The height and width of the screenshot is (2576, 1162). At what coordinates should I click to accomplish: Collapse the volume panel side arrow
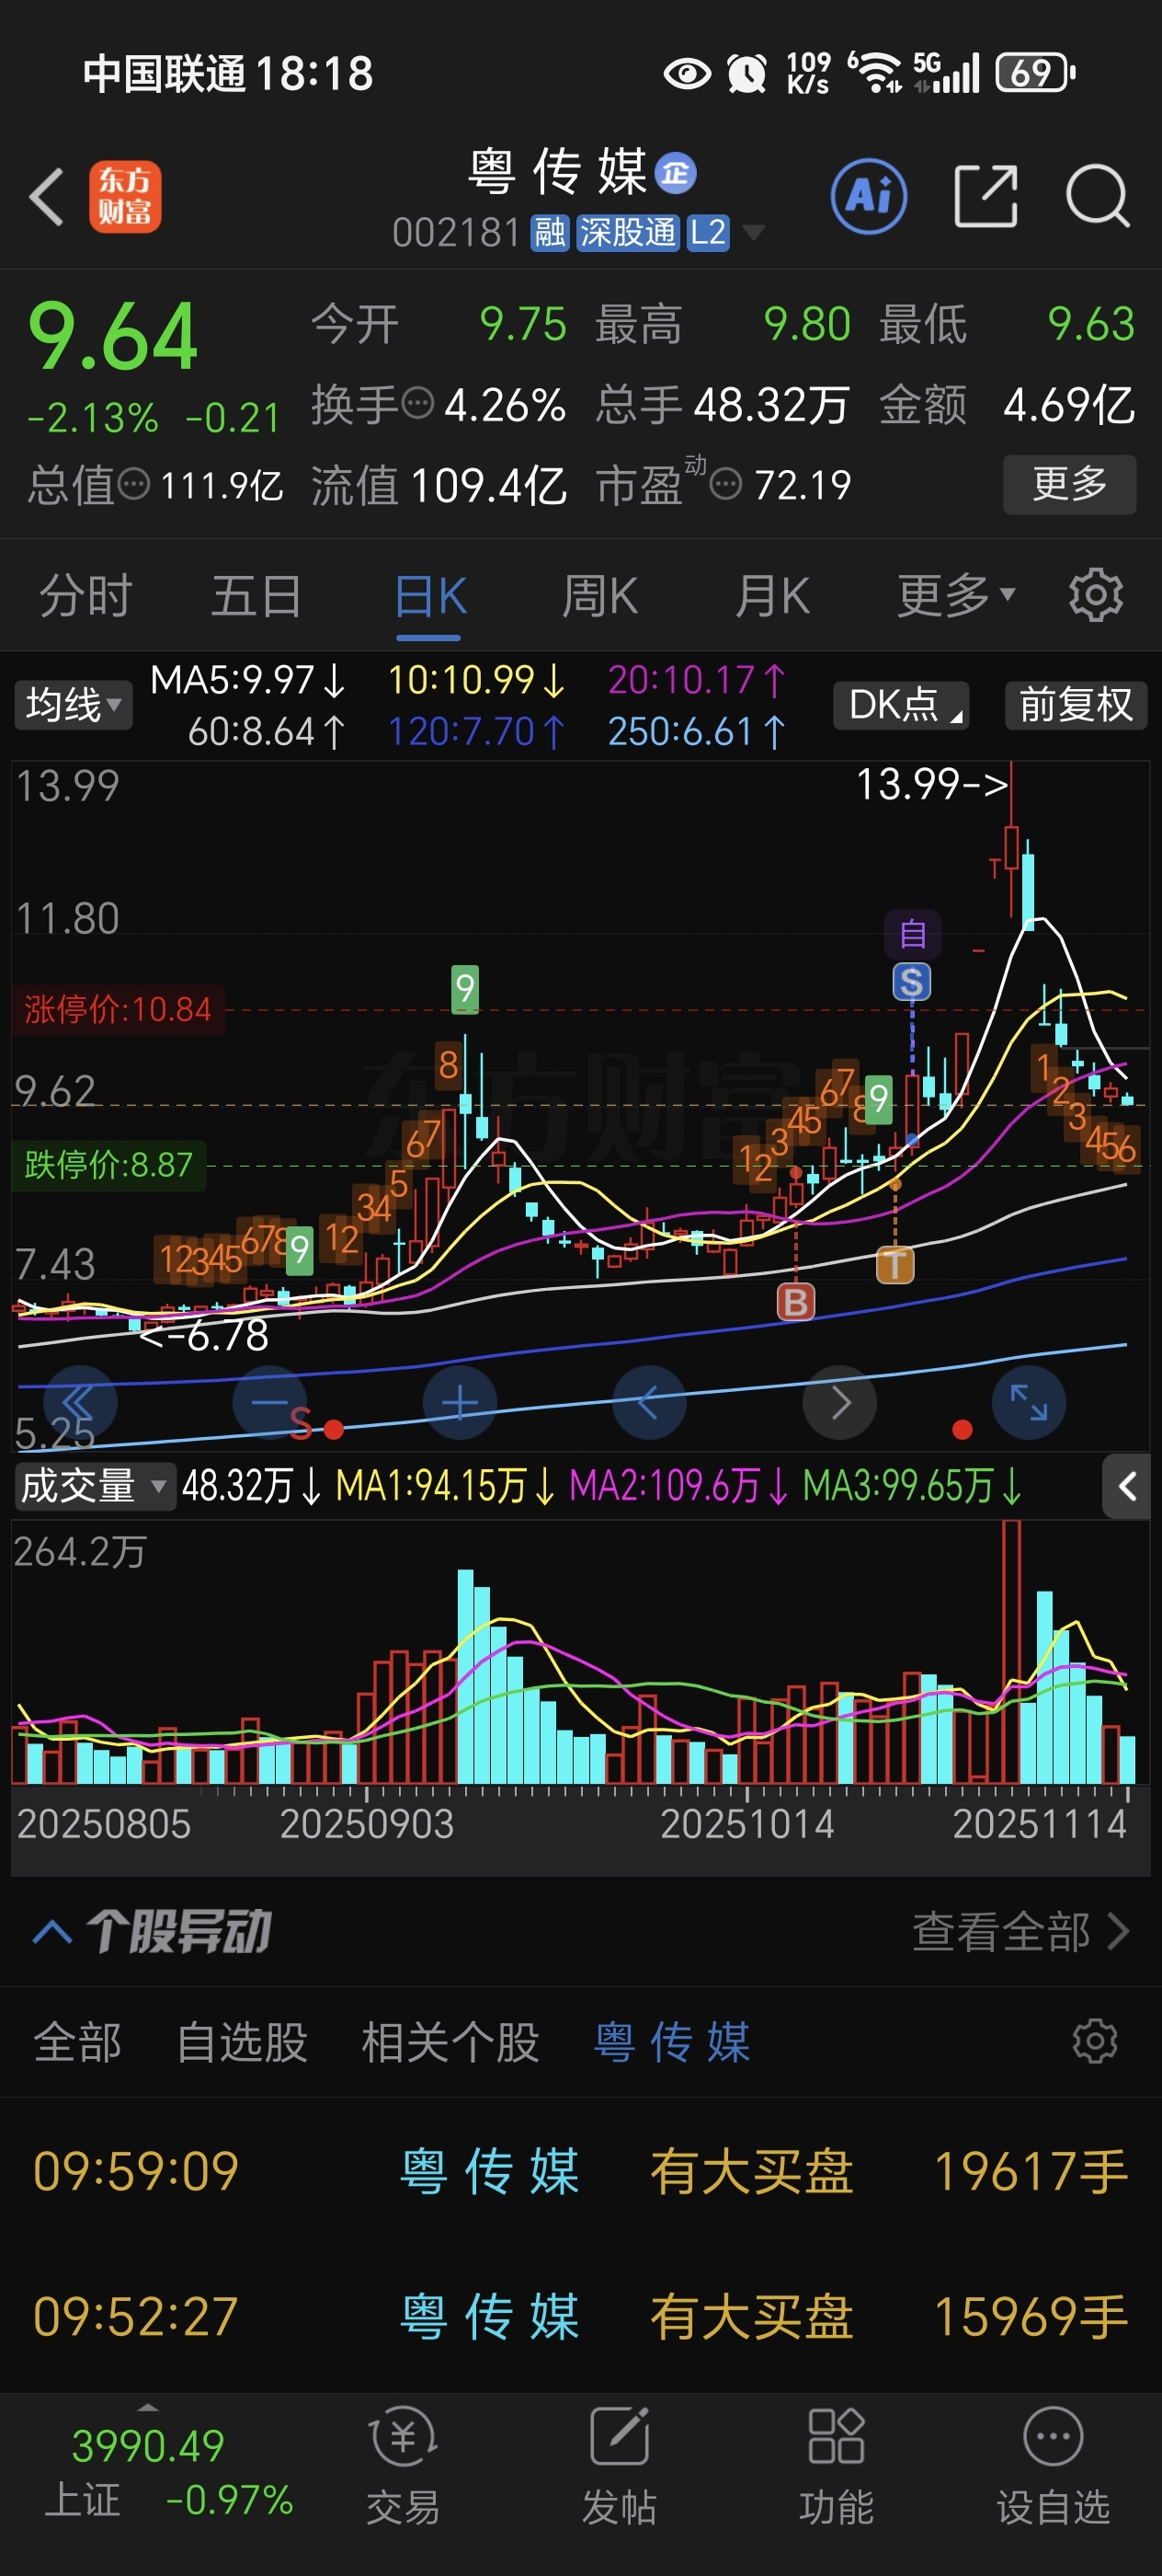1126,1486
